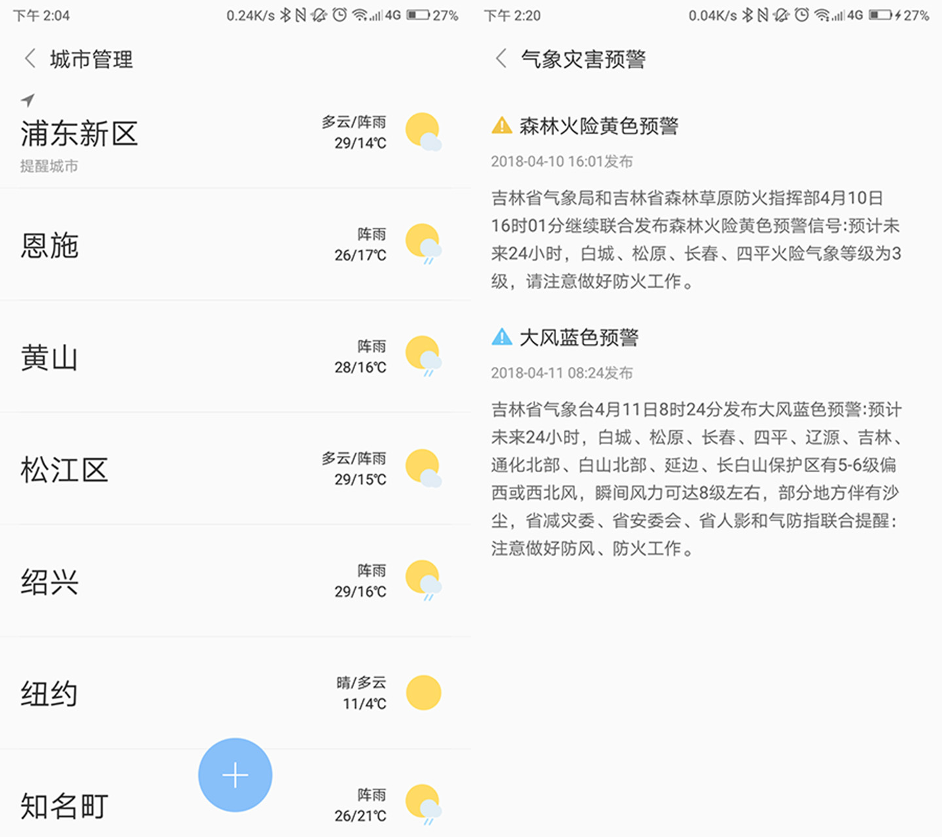Tap 森林火险黄色预警 heading

pyautogui.click(x=599, y=126)
